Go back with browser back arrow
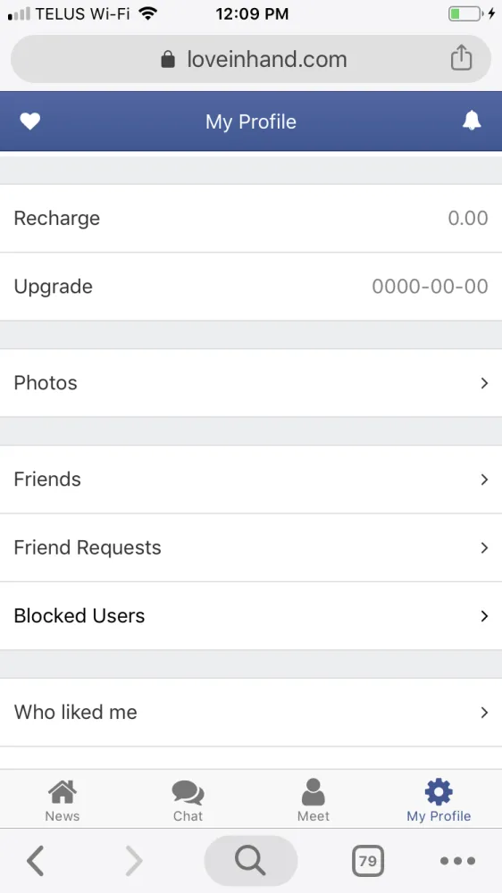502x893 pixels. point(36,861)
